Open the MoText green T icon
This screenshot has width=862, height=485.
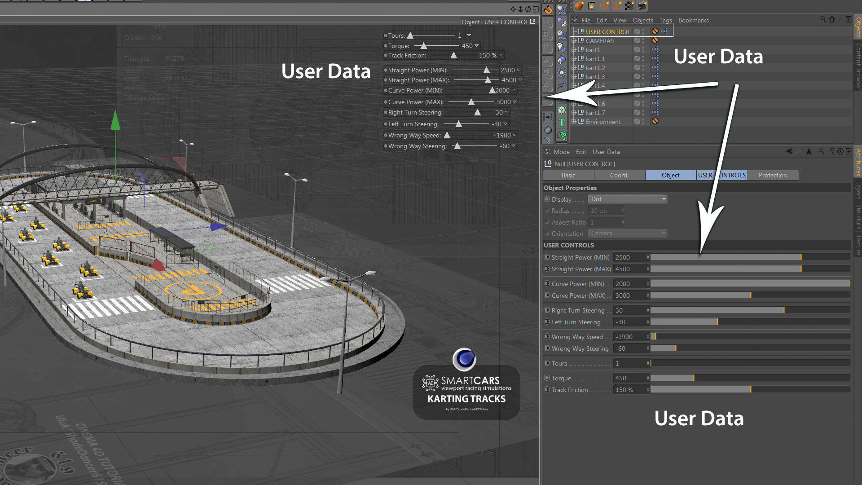point(562,123)
